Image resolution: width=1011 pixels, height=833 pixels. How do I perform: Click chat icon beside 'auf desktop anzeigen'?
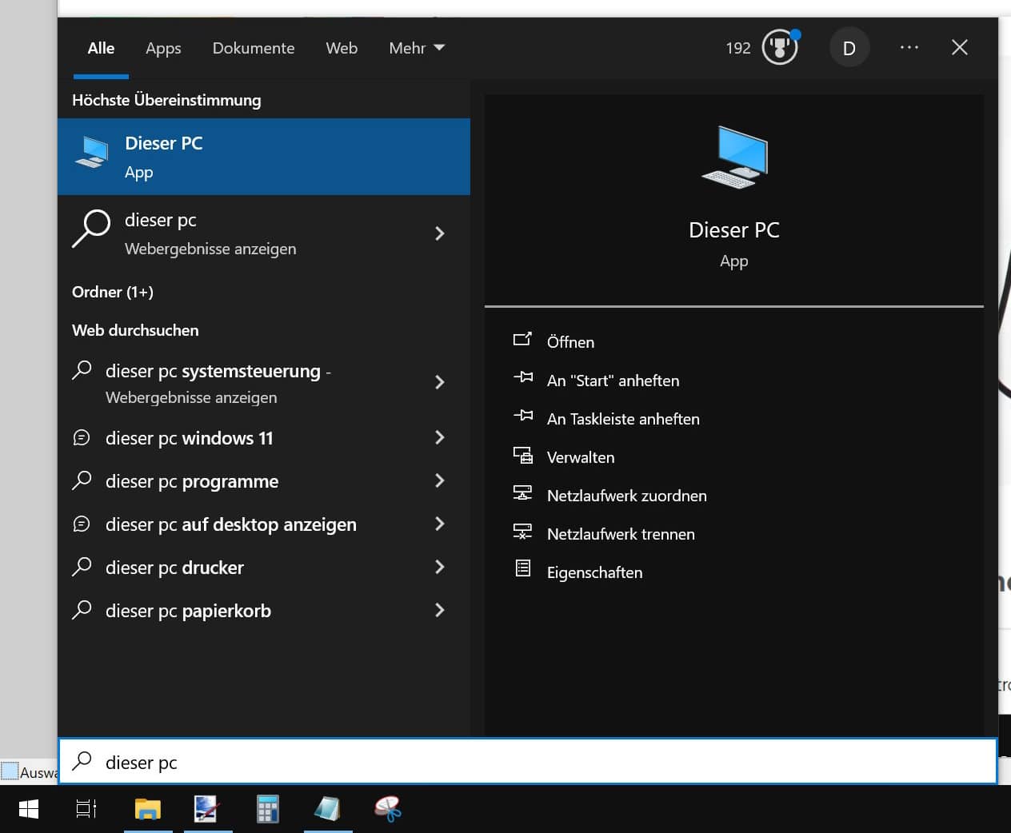[82, 524]
